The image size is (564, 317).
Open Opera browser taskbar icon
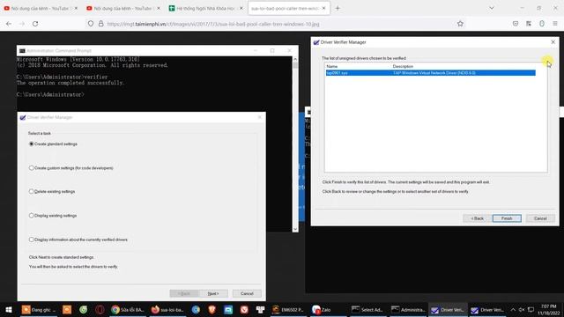click(100, 309)
